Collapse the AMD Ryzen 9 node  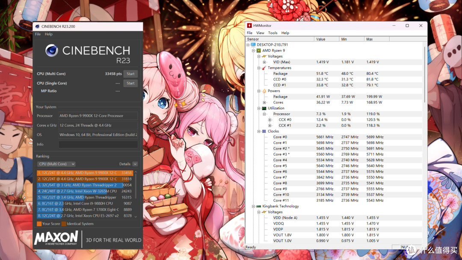click(253, 50)
